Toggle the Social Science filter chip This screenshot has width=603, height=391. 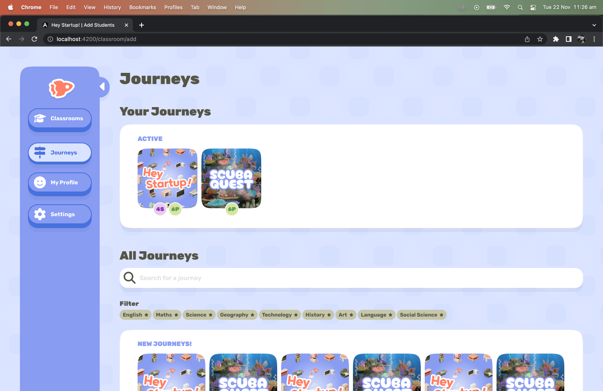(422, 315)
